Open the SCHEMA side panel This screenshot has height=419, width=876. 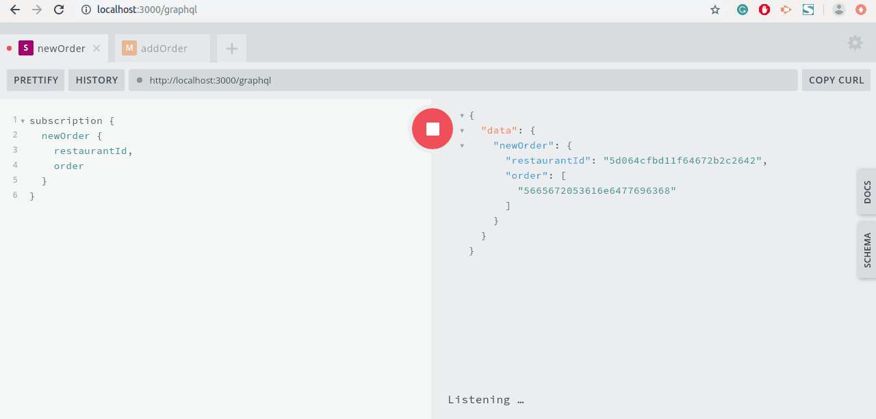(x=866, y=249)
